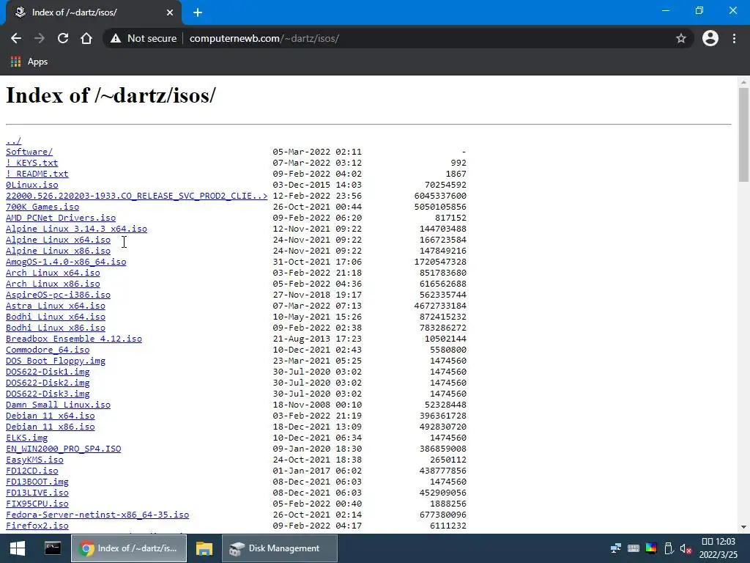This screenshot has width=750, height=563.
Task: Open the Chrome profile avatar icon
Action: pyautogui.click(x=710, y=38)
